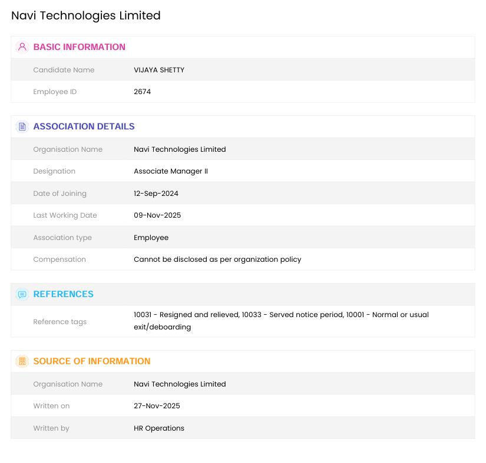Select the Written on date 27-Nov-2025
Viewport: 486px width, 463px height.
[x=157, y=406]
